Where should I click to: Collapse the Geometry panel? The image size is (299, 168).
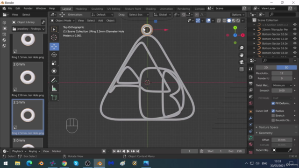coord(266,133)
